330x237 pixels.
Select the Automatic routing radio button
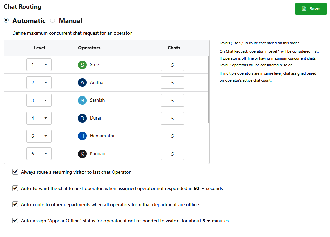point(6,20)
